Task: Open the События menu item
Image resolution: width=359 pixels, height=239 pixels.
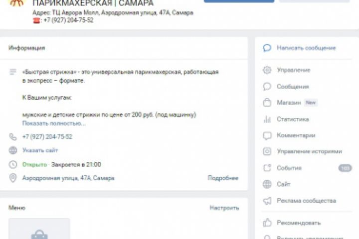Action: [307, 168]
